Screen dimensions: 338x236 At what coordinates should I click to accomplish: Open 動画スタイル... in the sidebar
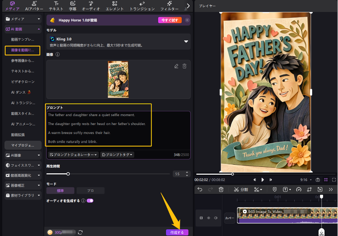point(23,114)
